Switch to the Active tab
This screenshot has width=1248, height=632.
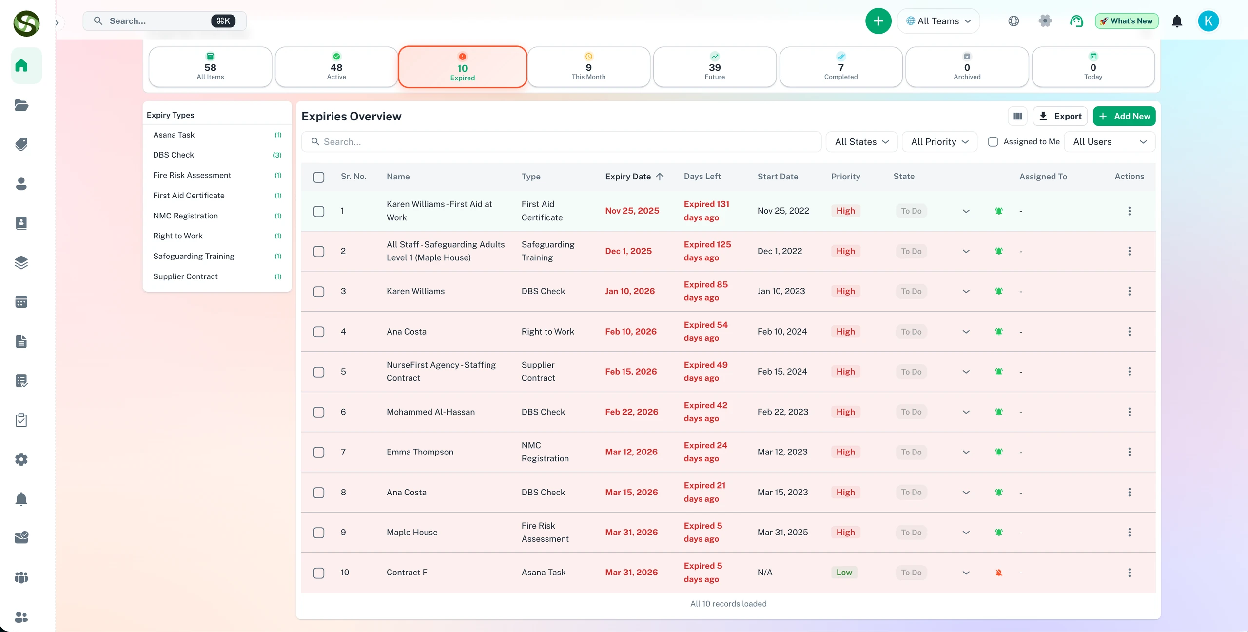click(x=336, y=67)
